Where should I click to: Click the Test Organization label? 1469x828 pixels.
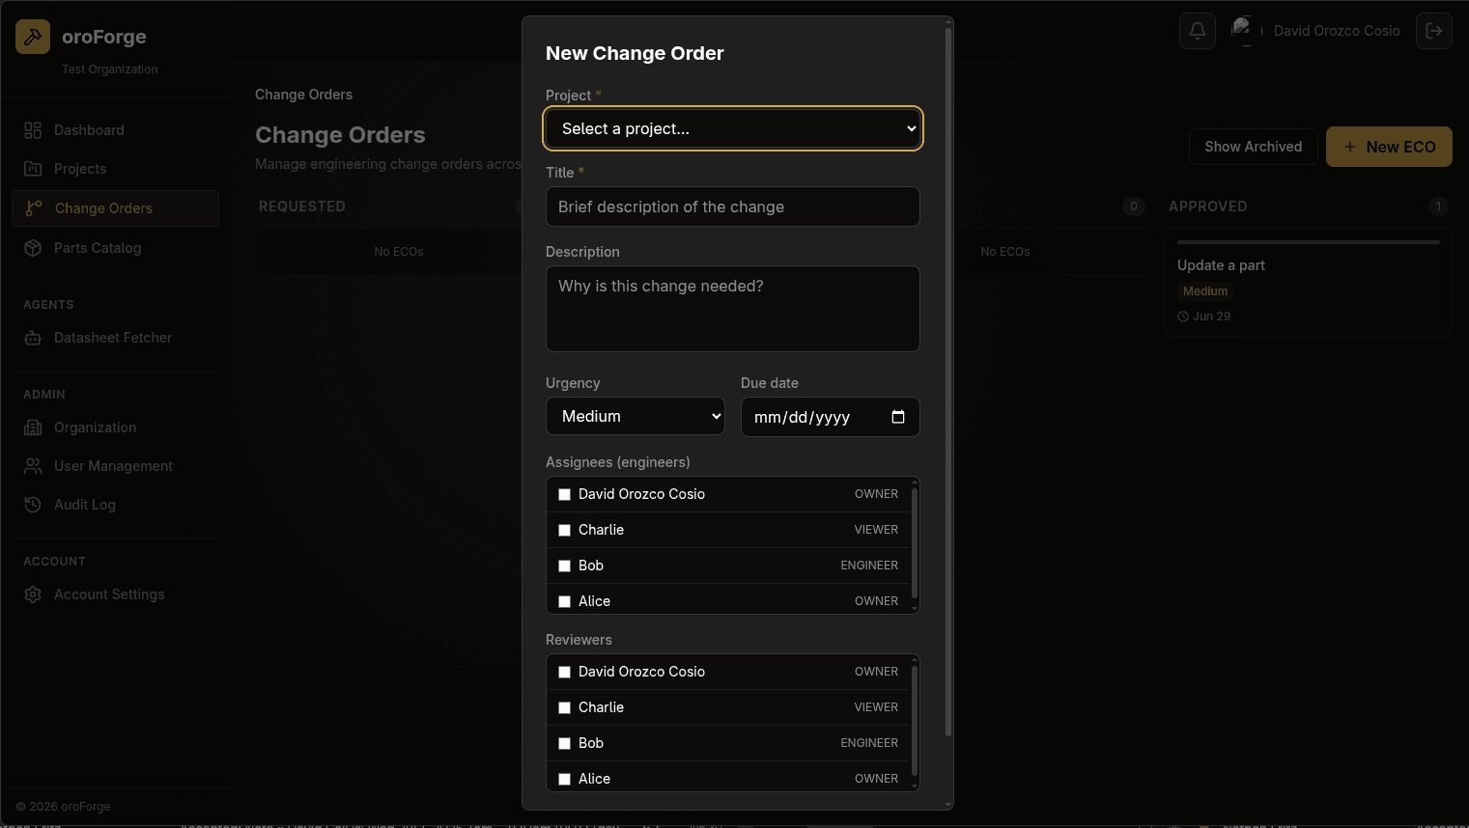110,69
